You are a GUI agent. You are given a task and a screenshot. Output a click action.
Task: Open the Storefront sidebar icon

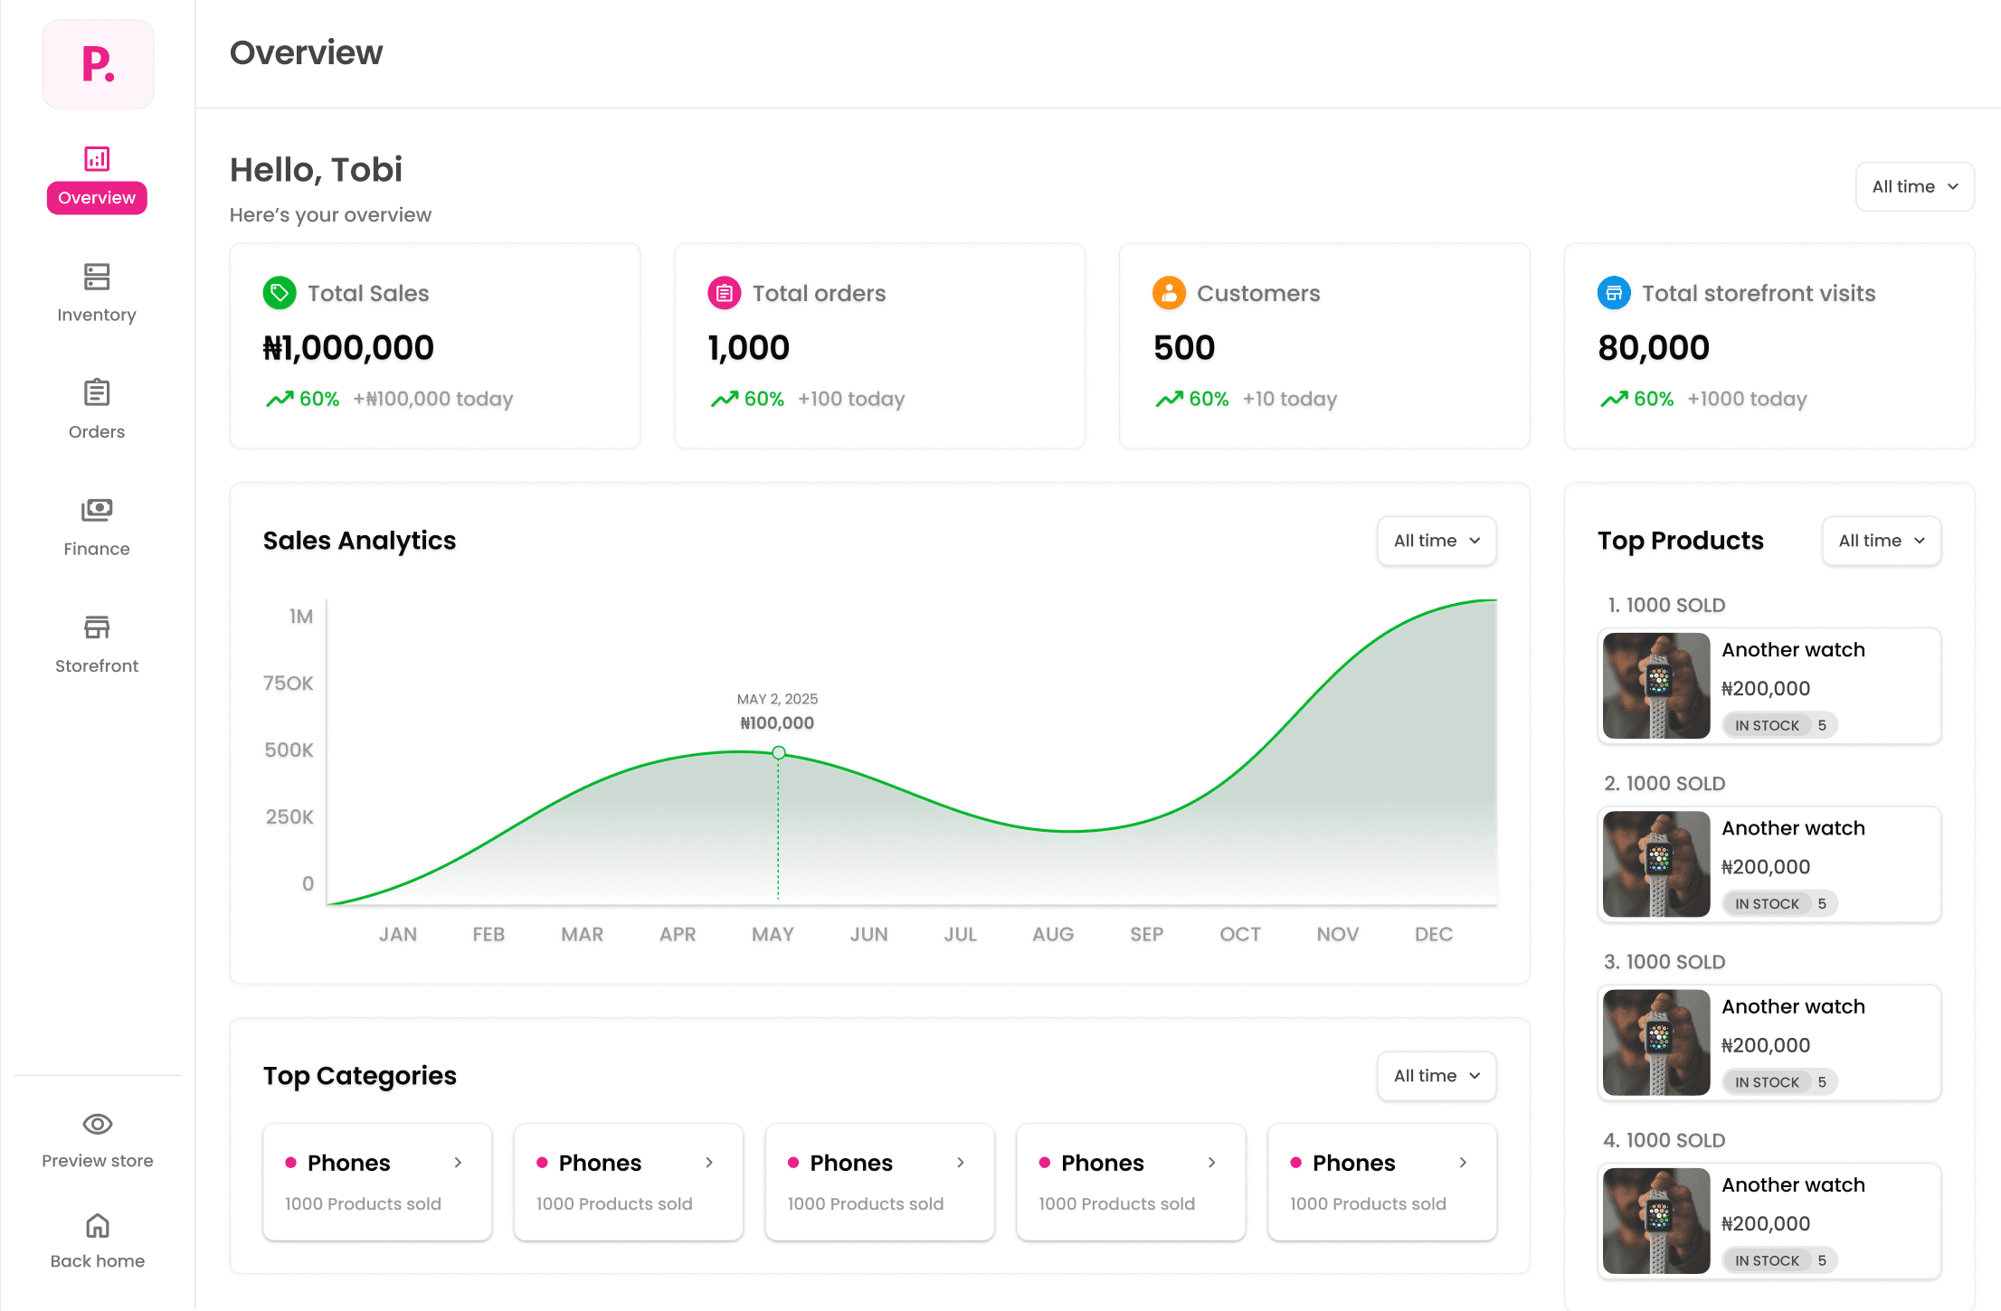(96, 627)
